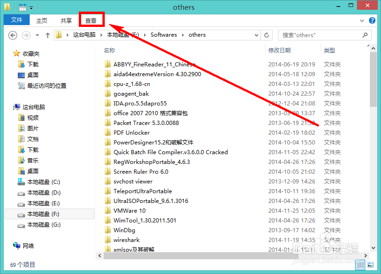The height and width of the screenshot is (274, 381).
Task: Expand the ribbon with the chevron
Action: point(362,21)
